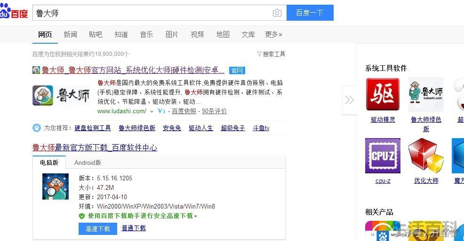Open the cpu-z text link
Viewport: 464px width, 241px height.
click(x=383, y=181)
